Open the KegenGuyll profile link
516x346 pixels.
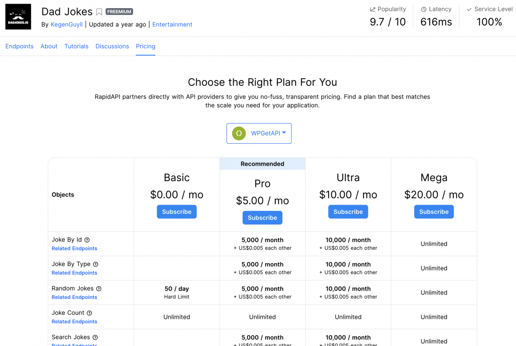(x=66, y=24)
